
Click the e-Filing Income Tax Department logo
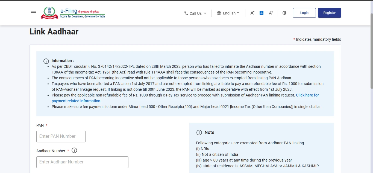[x=73, y=13]
